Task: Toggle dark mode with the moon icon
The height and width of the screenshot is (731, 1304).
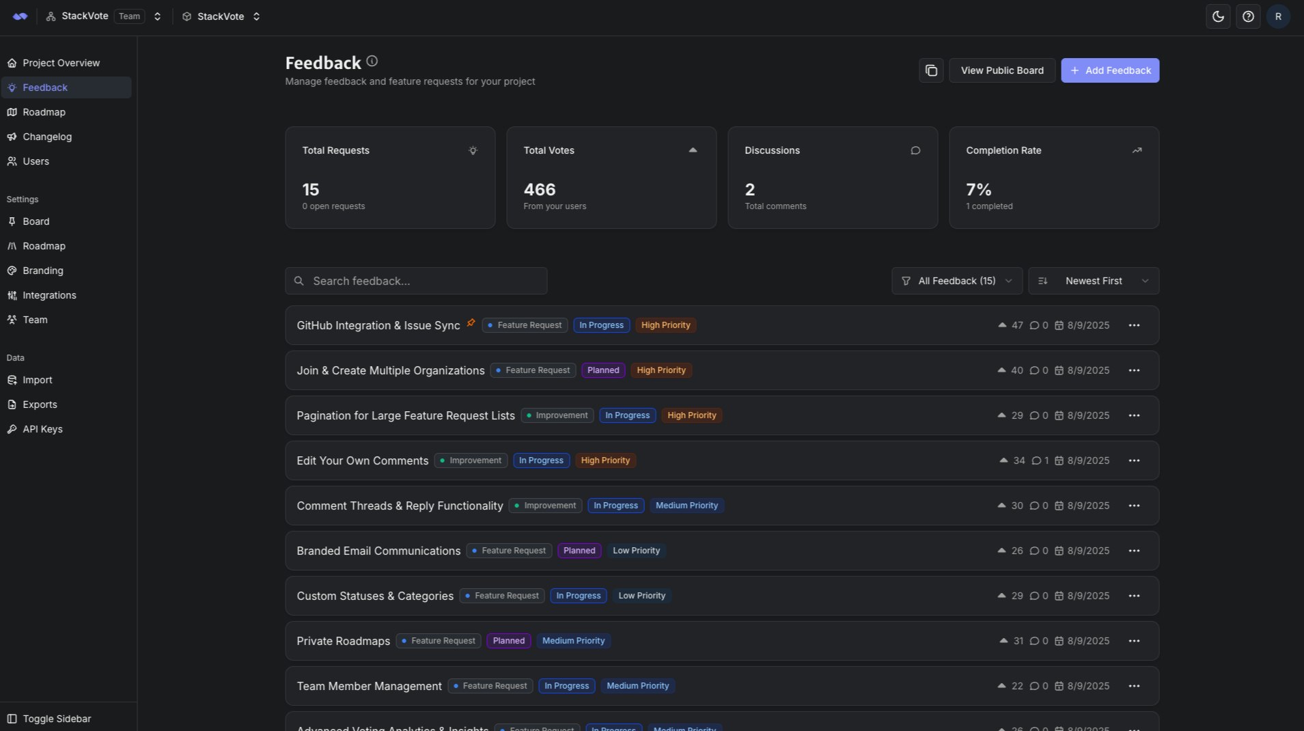Action: tap(1219, 16)
